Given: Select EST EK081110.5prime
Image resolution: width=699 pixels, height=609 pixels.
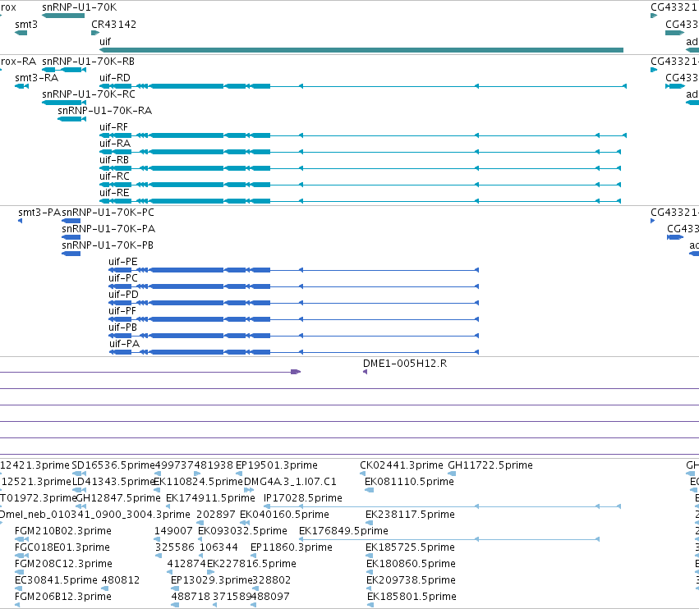Looking at the screenshot, I should point(369,490).
